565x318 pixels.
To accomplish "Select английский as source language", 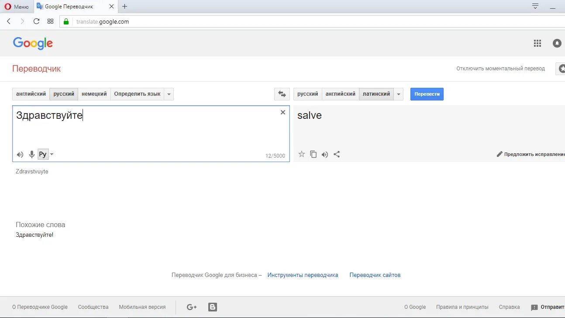I will coord(31,94).
